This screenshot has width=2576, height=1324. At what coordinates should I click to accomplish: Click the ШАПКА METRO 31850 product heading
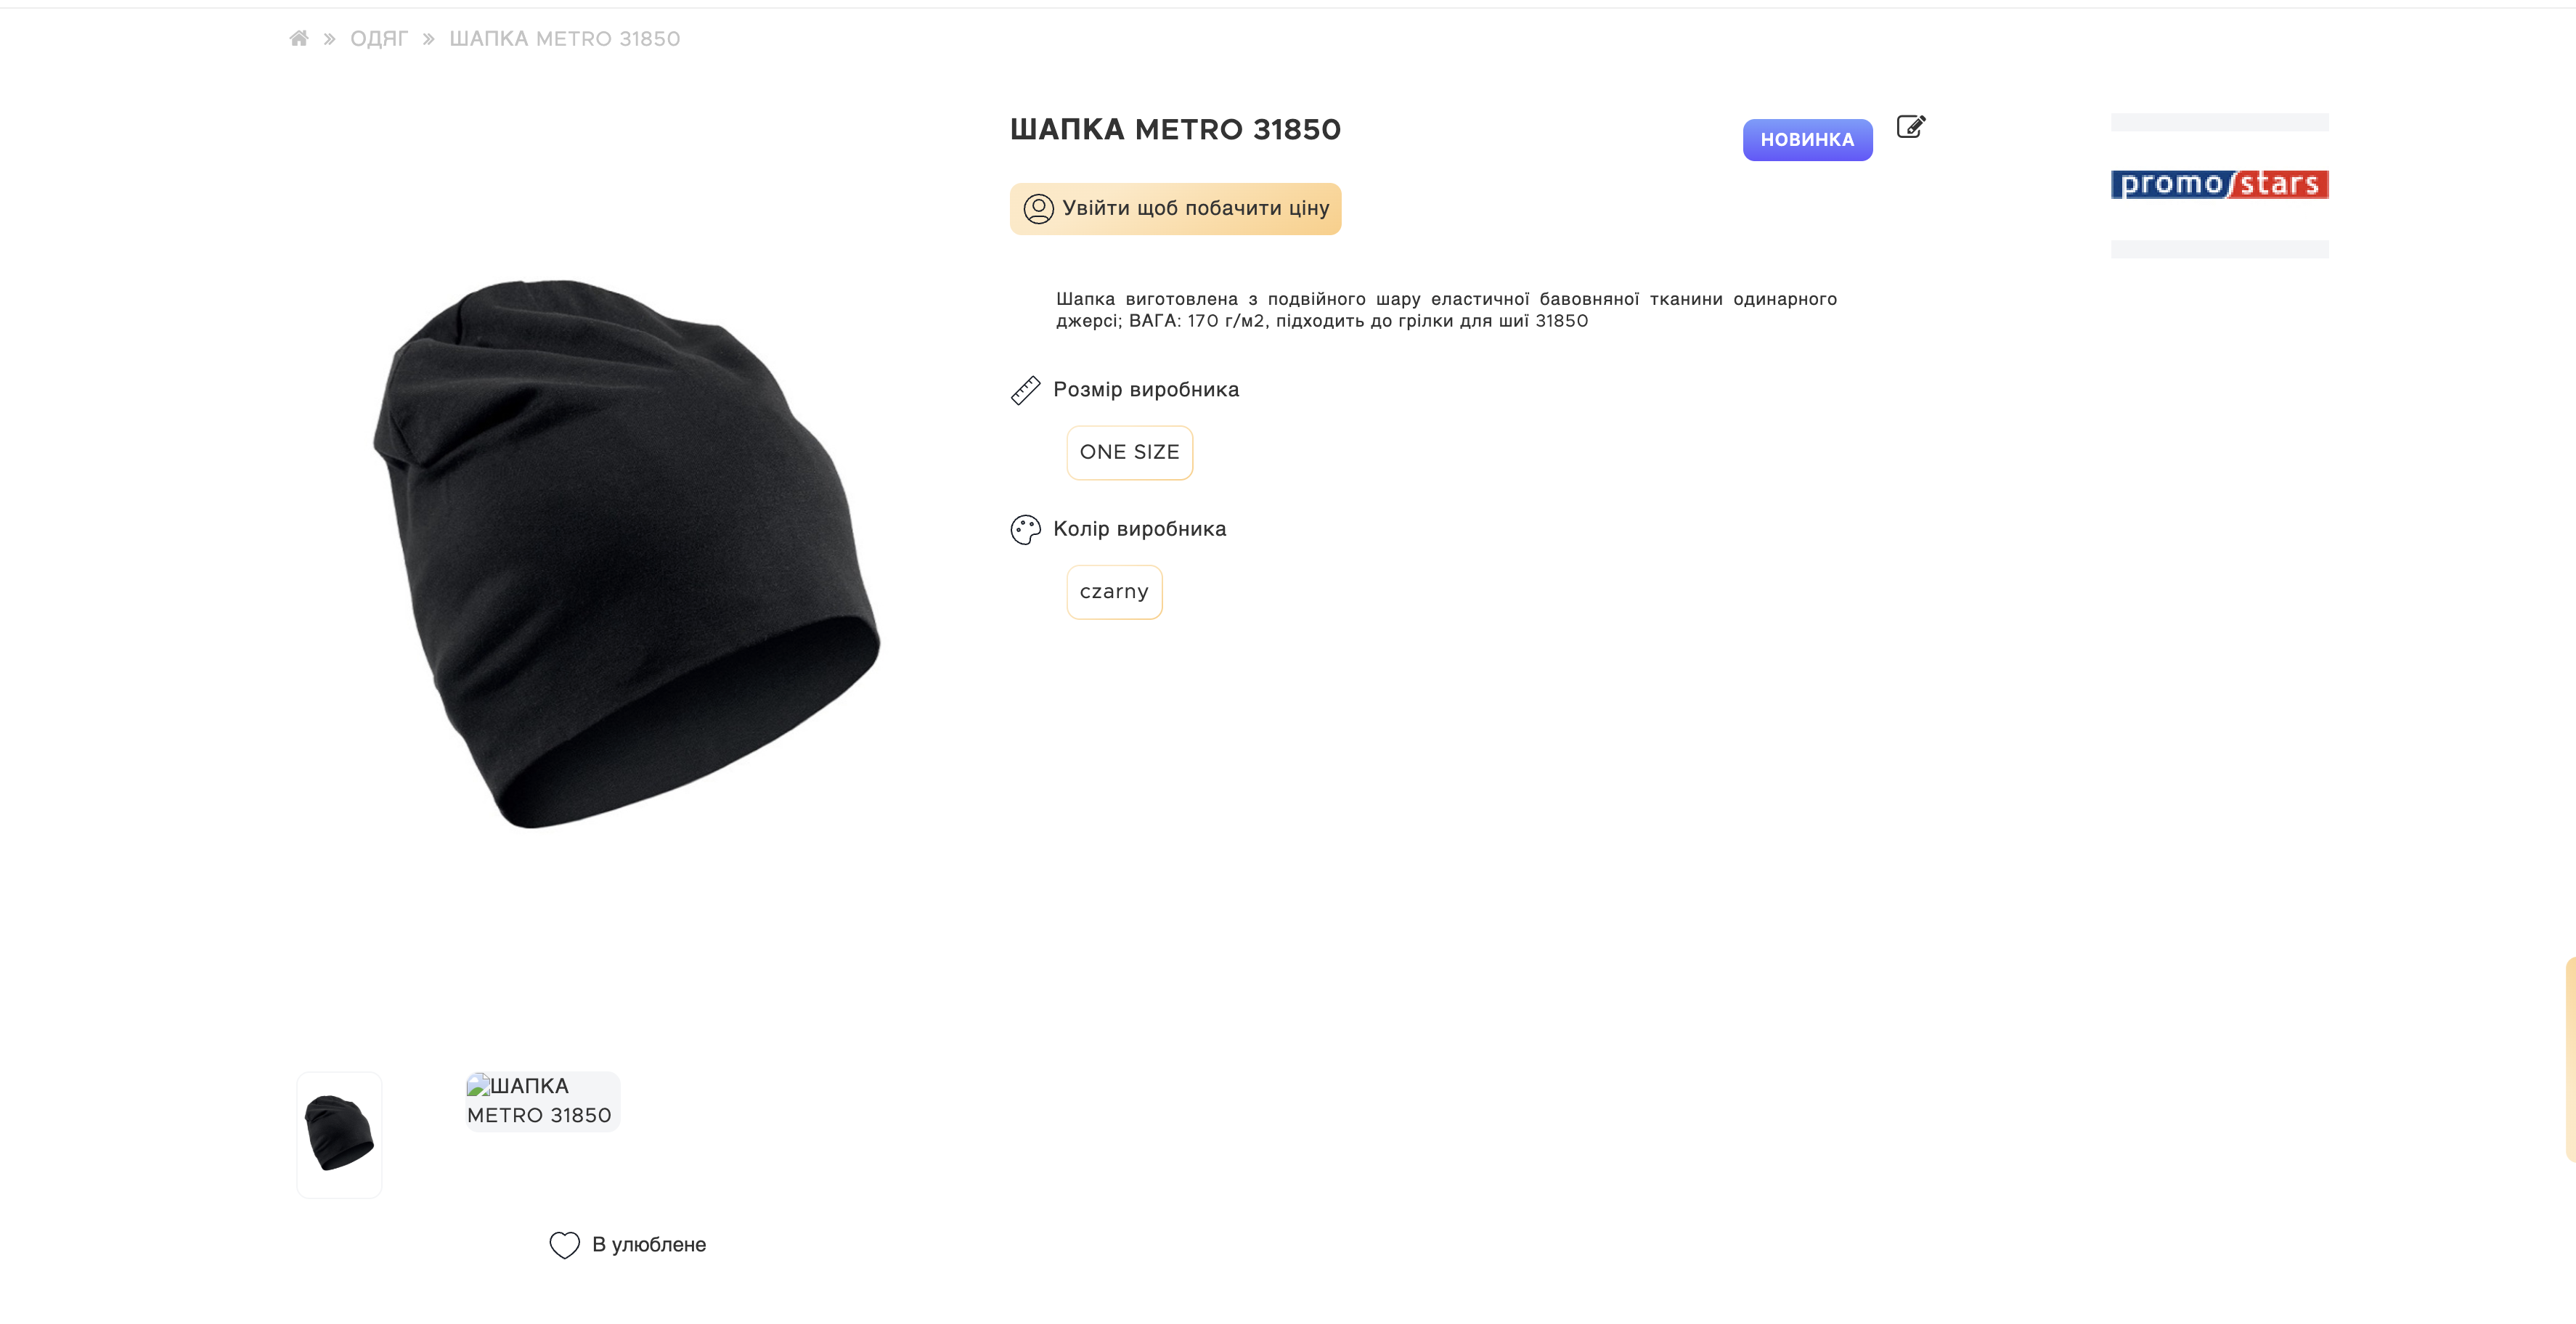1175,130
